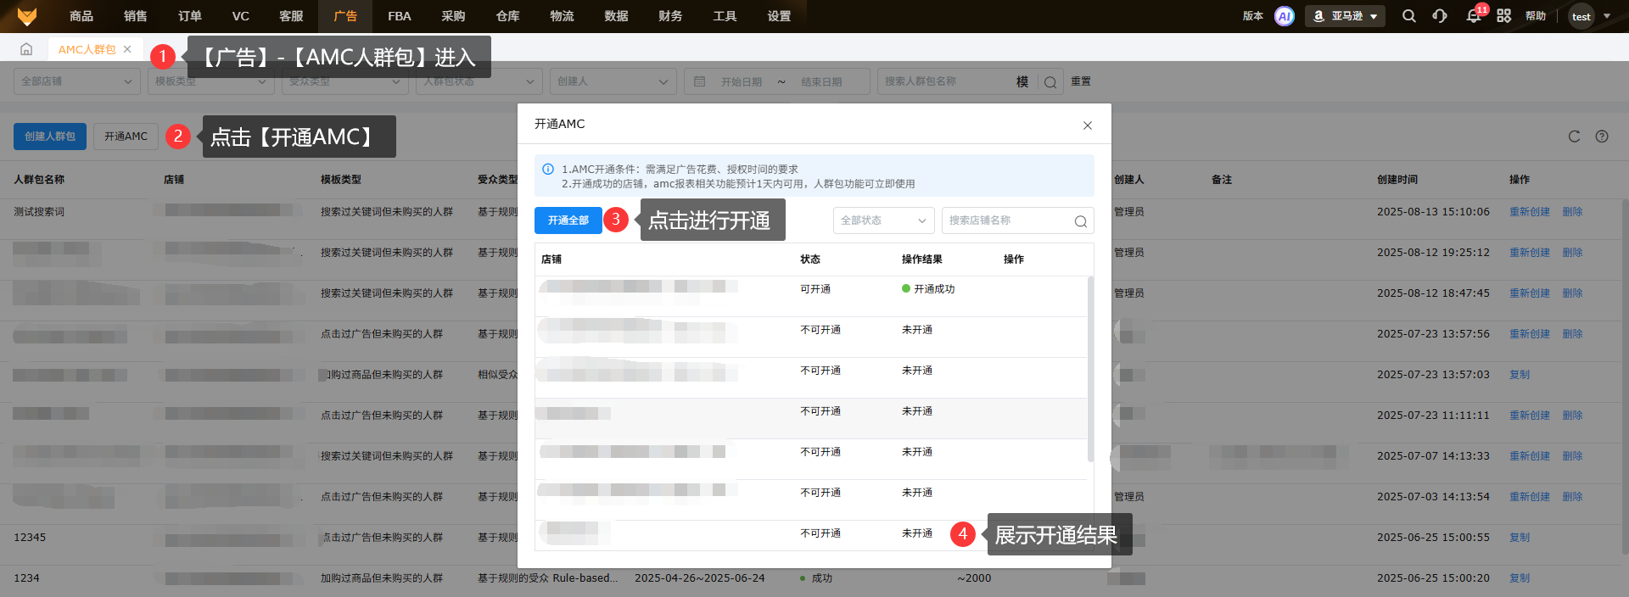Open the FBA menu
Screen dimensions: 1629x597
399,16
